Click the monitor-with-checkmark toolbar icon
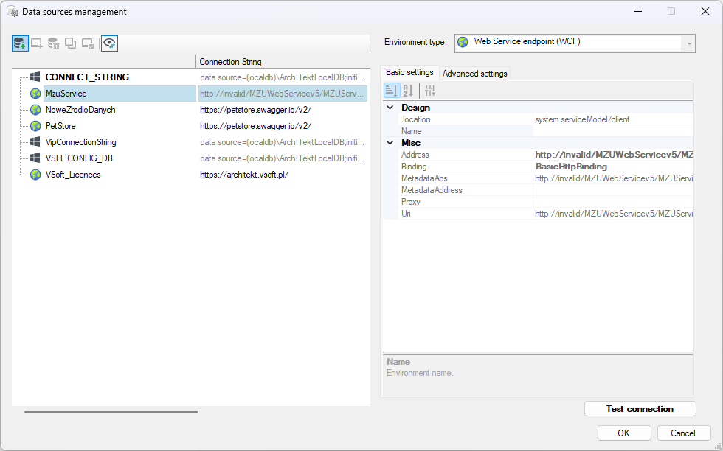The image size is (723, 451). (x=88, y=43)
